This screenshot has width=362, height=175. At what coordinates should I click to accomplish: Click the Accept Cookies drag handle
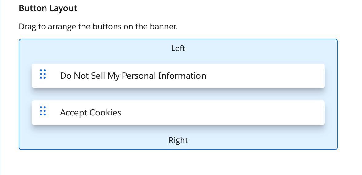click(43, 111)
